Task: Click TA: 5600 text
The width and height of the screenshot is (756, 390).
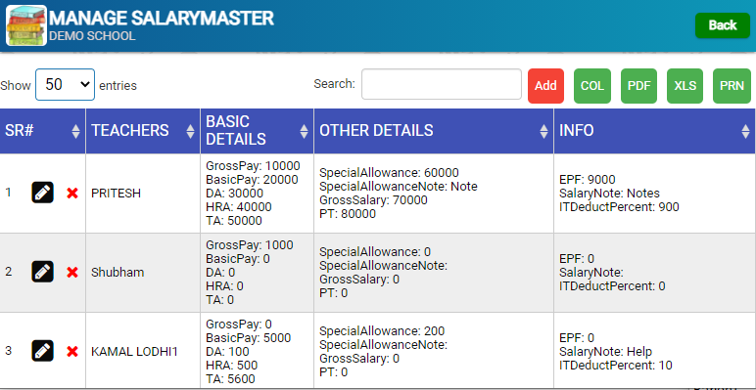Action: point(230,379)
